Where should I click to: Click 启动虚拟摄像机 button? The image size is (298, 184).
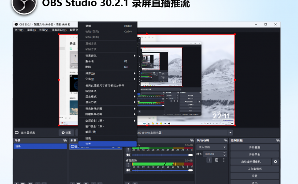[251, 162]
